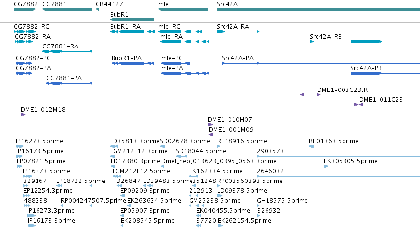Viewport: 420px width, 228px height.
Task: Select the 329167 EST feature
Action: (x=26, y=186)
